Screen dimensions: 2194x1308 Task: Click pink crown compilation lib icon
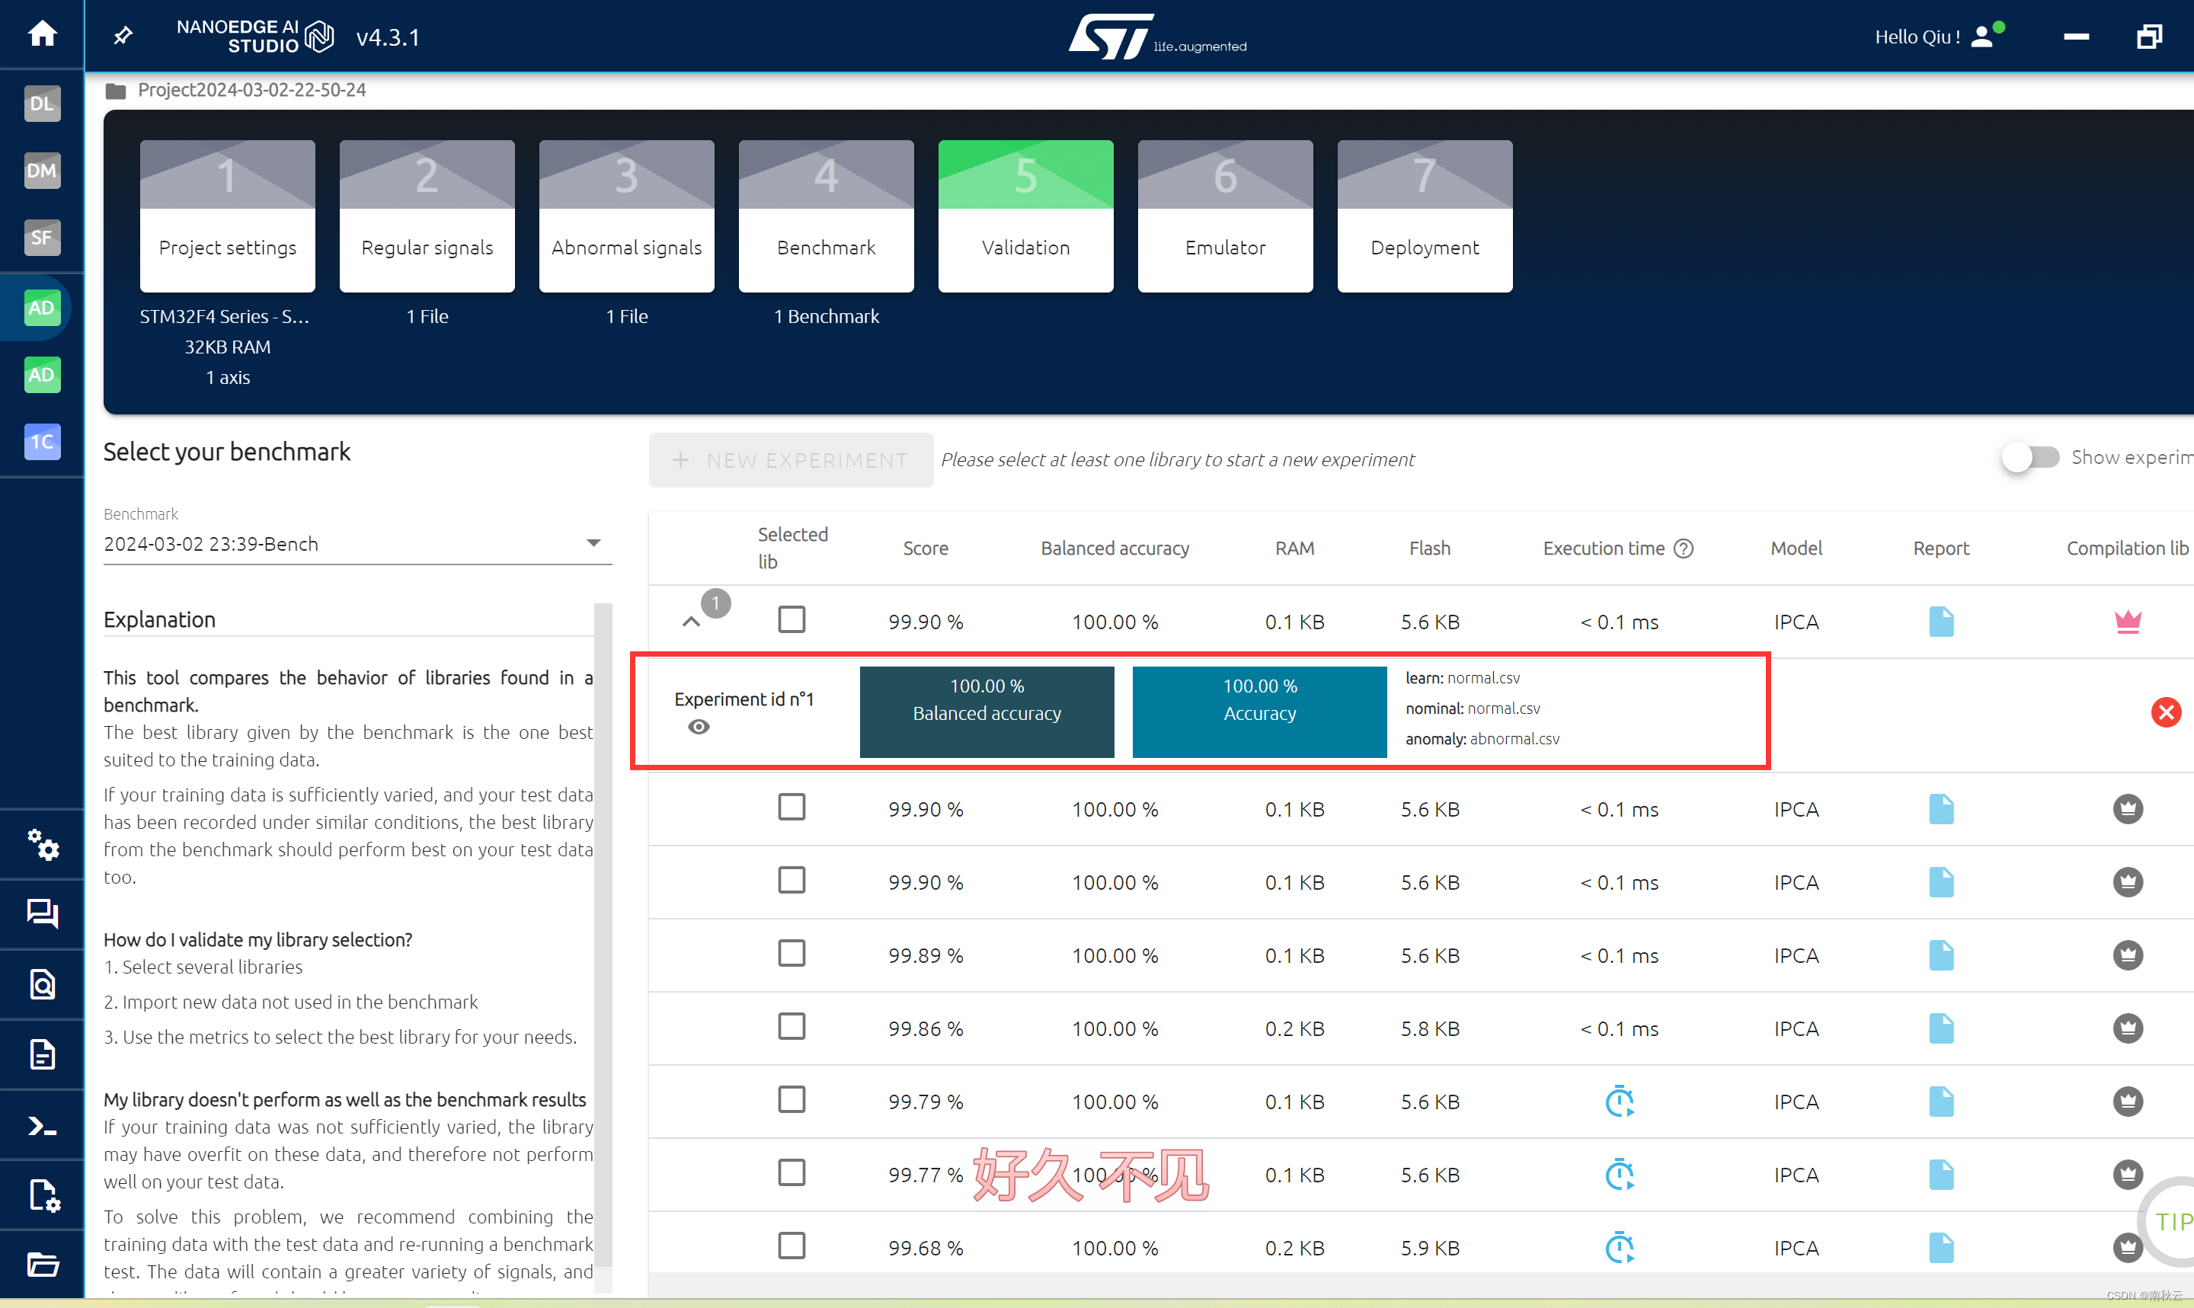2127,622
